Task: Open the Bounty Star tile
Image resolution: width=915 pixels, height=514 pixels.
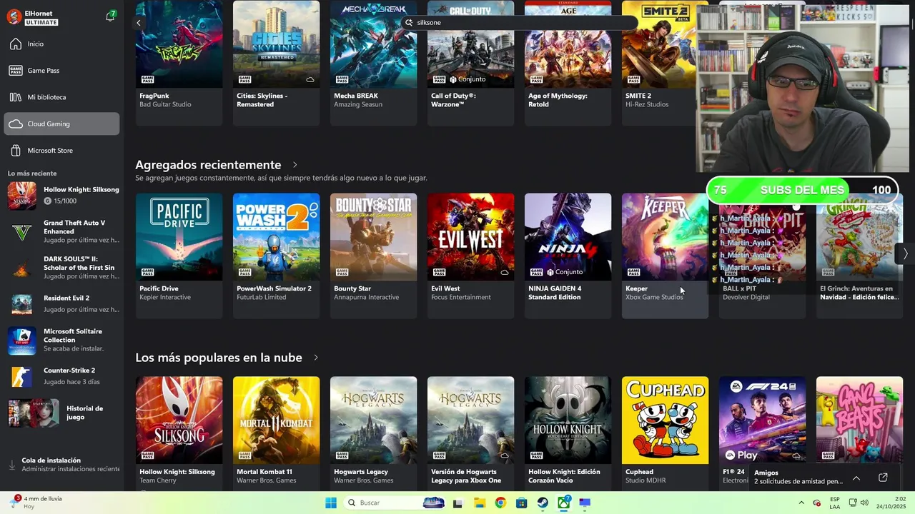Action: click(x=373, y=256)
